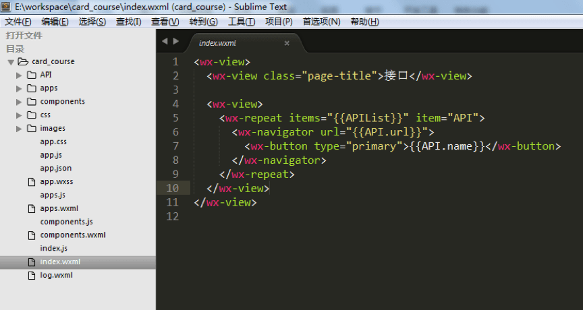Close the index.wxml tab
Image resolution: width=583 pixels, height=310 pixels.
287,43
